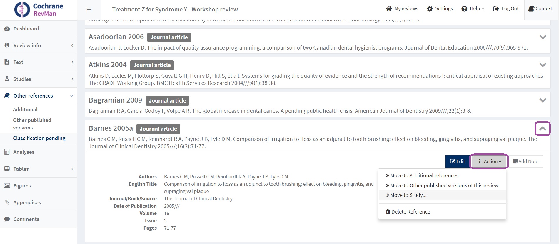Open Classification pending in sidebar
This screenshot has height=244, width=559.
39,138
